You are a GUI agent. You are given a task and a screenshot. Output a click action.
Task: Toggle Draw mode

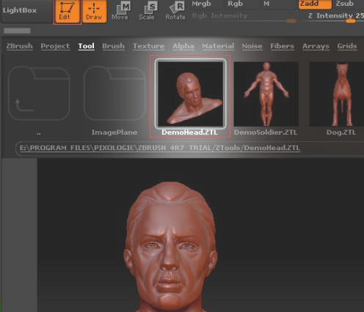(94, 12)
